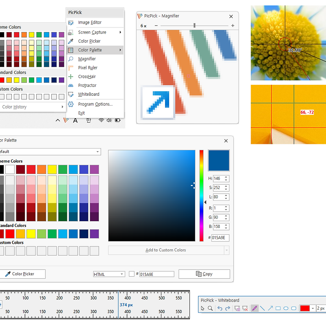
Task: Select the straight line tool in Whiteboard
Action: pos(262,308)
